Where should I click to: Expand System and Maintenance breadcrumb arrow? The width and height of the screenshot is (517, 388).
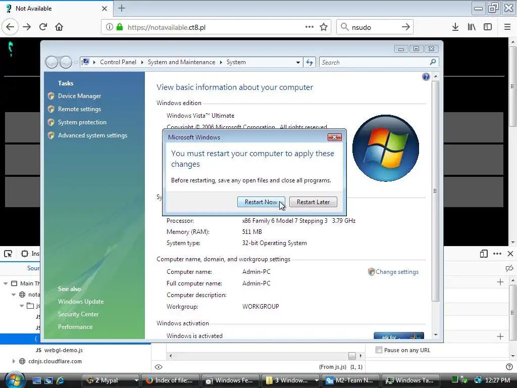click(221, 62)
